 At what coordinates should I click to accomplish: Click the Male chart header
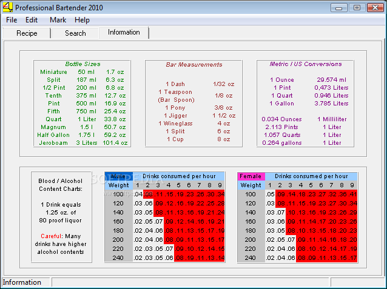(118, 176)
